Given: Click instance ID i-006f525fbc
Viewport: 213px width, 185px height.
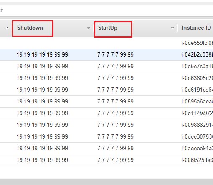Looking at the screenshot, I should click(197, 160).
